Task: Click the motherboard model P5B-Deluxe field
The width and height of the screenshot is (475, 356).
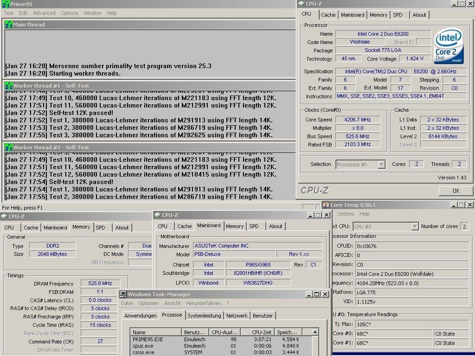Action: click(x=234, y=254)
